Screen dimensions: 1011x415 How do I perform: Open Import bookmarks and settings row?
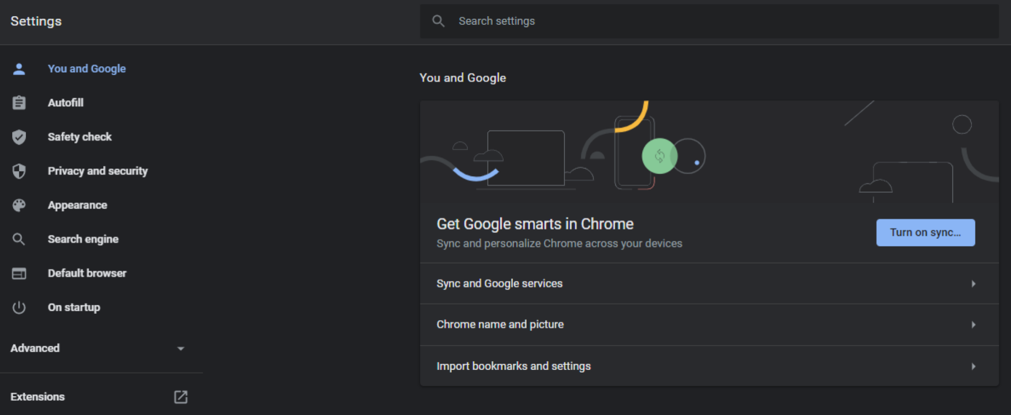tap(709, 366)
